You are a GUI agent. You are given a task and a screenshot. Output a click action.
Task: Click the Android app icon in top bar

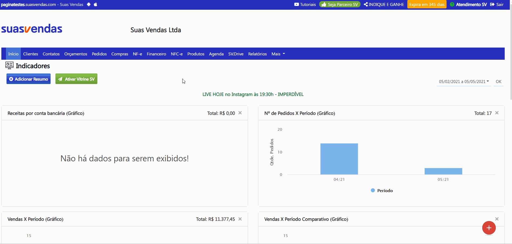pos(89,4)
